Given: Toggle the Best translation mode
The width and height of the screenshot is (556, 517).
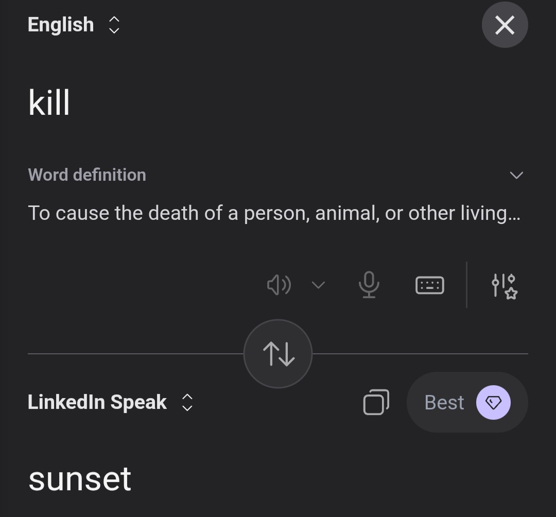Looking at the screenshot, I should click(445, 402).
